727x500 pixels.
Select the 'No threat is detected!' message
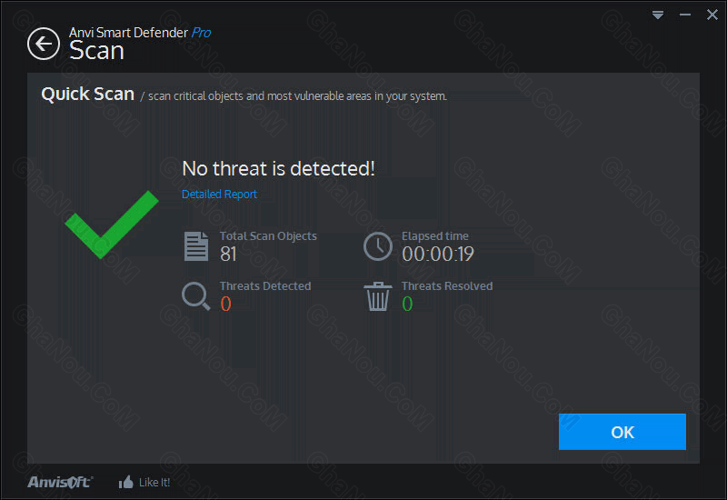click(278, 168)
